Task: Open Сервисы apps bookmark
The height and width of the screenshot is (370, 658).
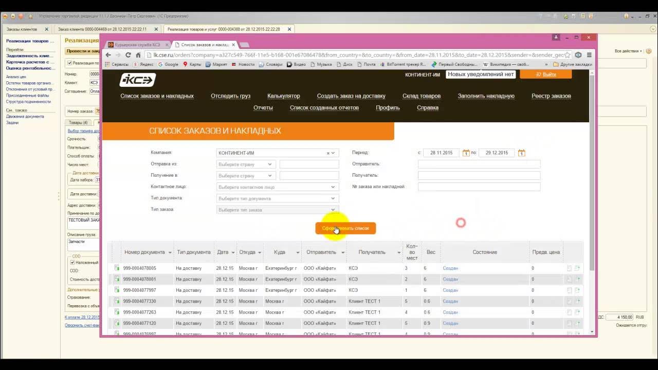Action: [117, 64]
